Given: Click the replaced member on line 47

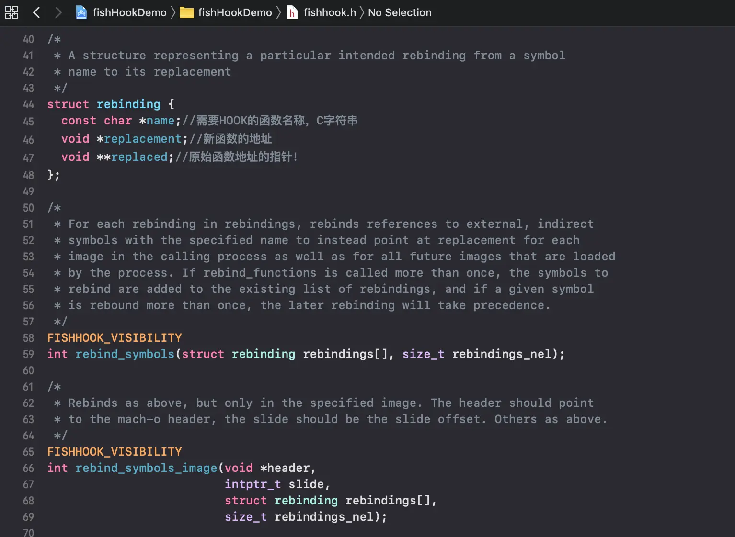Looking at the screenshot, I should [139, 157].
